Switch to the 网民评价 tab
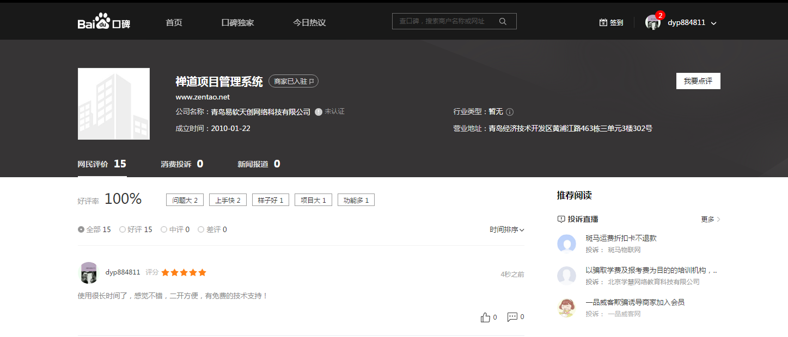Image resolution: width=788 pixels, height=337 pixels. (102, 164)
